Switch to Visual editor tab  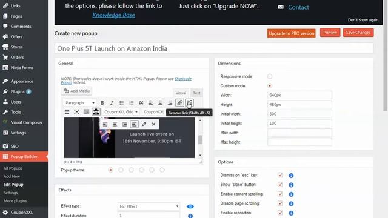click(x=181, y=93)
